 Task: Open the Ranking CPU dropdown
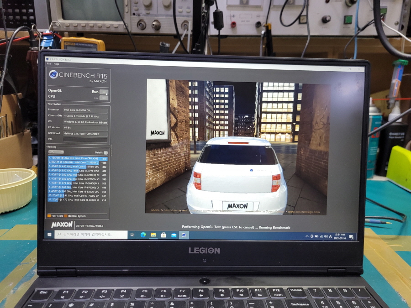pyautogui.click(x=56, y=152)
